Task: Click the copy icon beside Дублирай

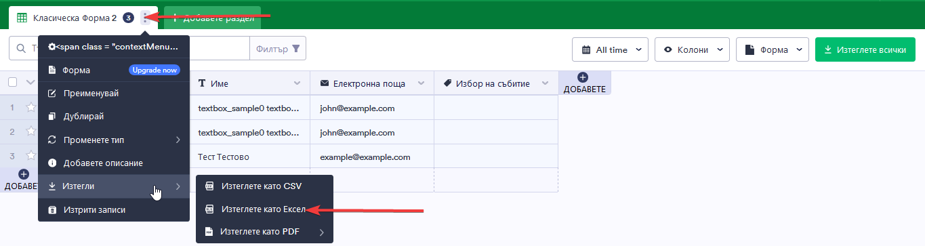Action: click(x=52, y=117)
